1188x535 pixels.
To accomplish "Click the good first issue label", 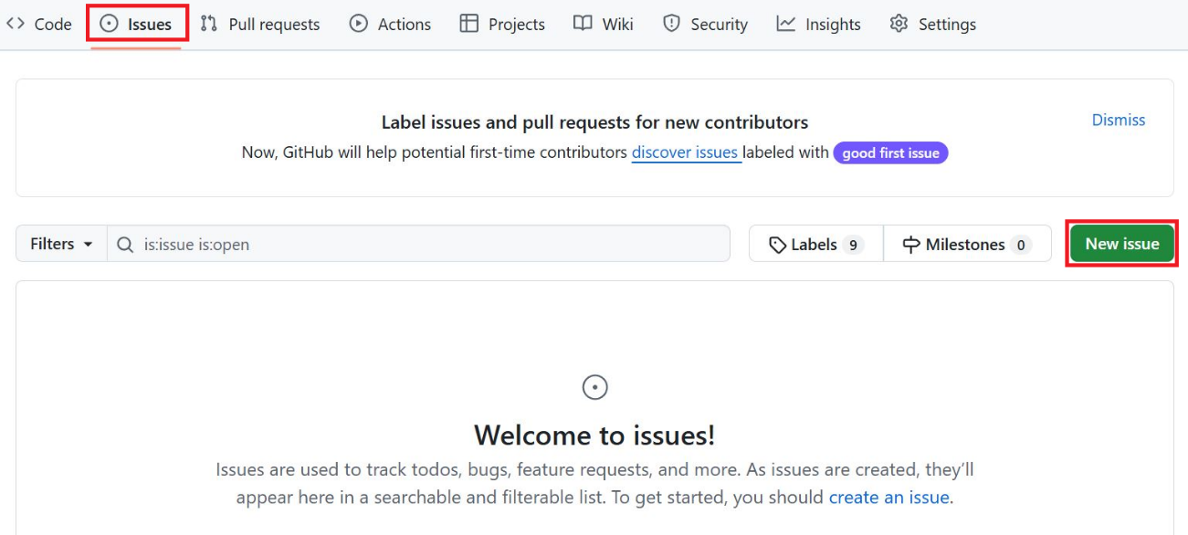I will point(891,153).
